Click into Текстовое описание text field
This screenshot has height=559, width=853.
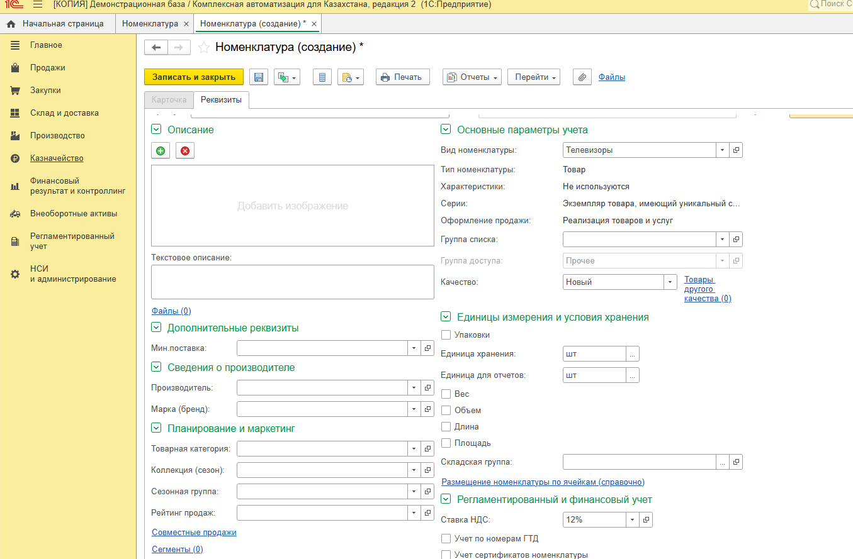pyautogui.click(x=292, y=282)
